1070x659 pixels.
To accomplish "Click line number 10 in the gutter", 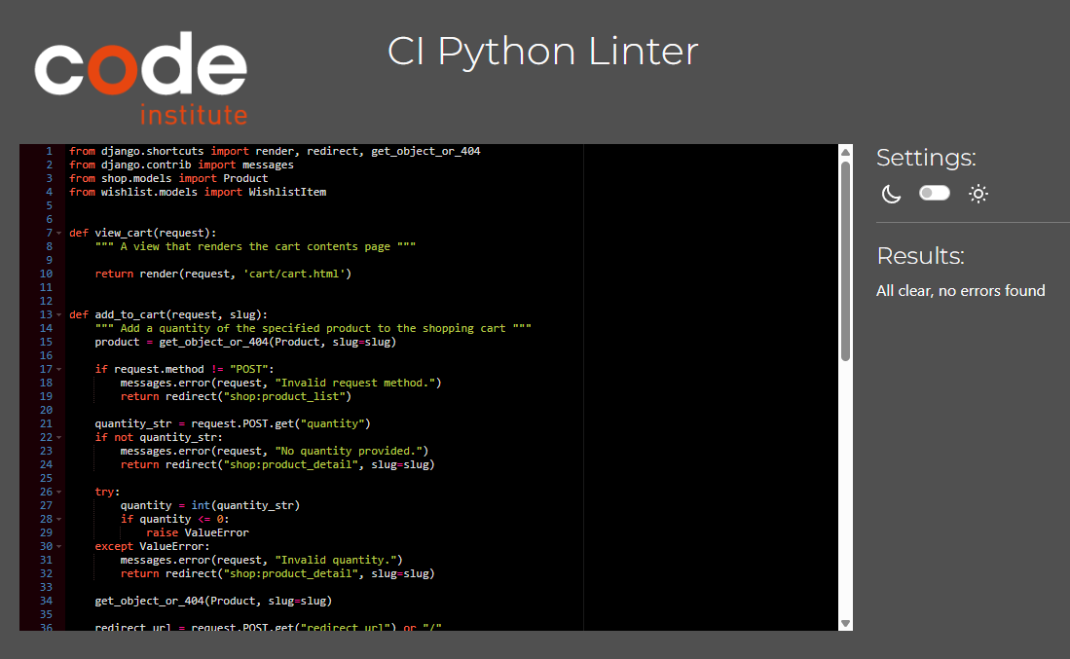I will click(46, 274).
